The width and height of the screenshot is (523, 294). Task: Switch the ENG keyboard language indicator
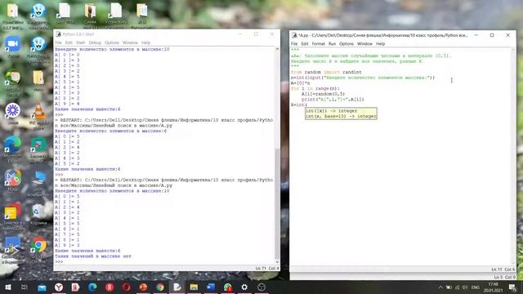click(x=476, y=287)
